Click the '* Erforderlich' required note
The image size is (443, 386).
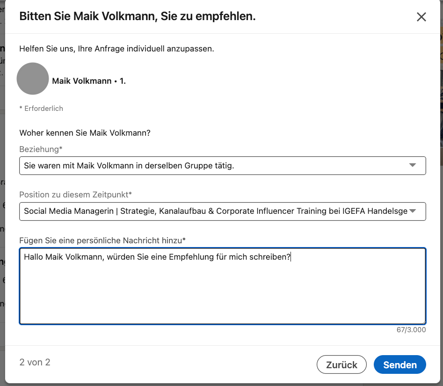[x=41, y=109]
